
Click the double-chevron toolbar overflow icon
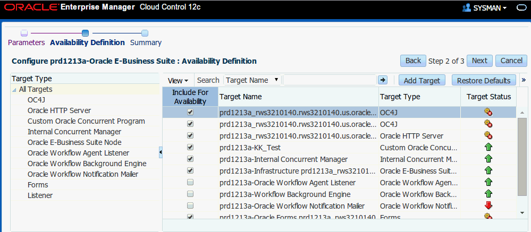pos(524,80)
